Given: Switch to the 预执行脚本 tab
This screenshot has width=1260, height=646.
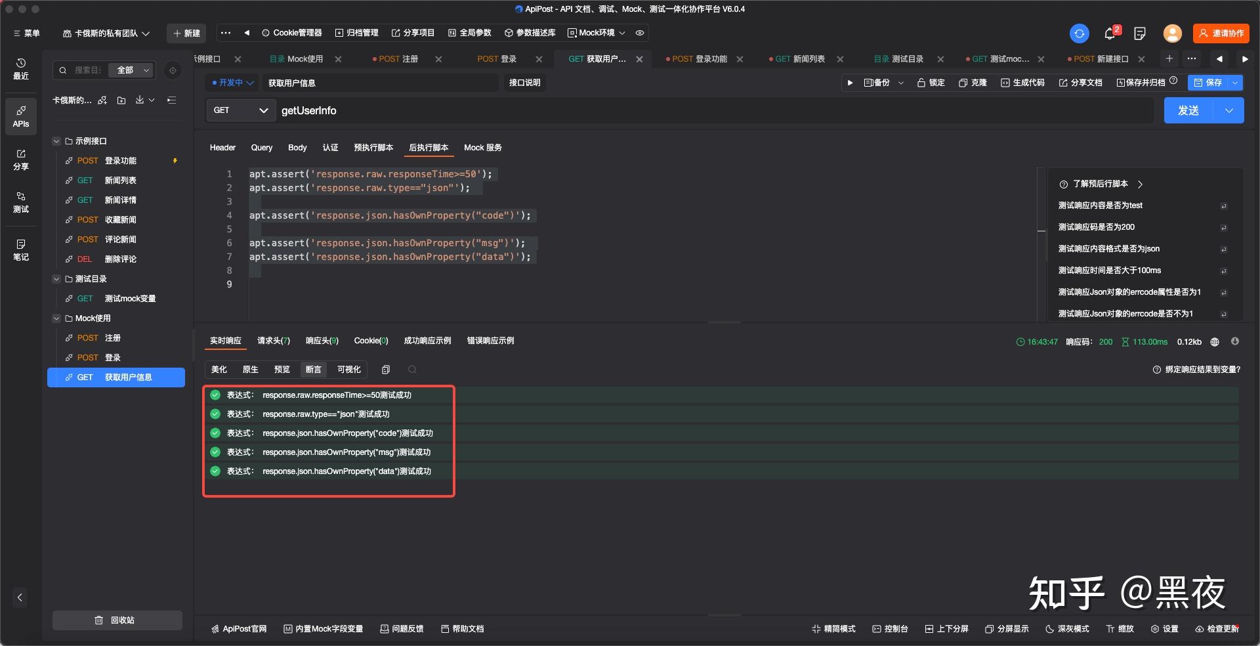Looking at the screenshot, I should 373,148.
